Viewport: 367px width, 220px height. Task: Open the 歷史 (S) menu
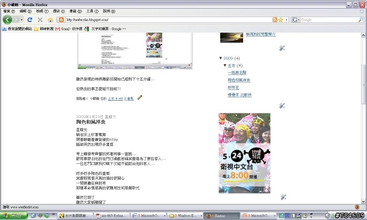(58, 11)
